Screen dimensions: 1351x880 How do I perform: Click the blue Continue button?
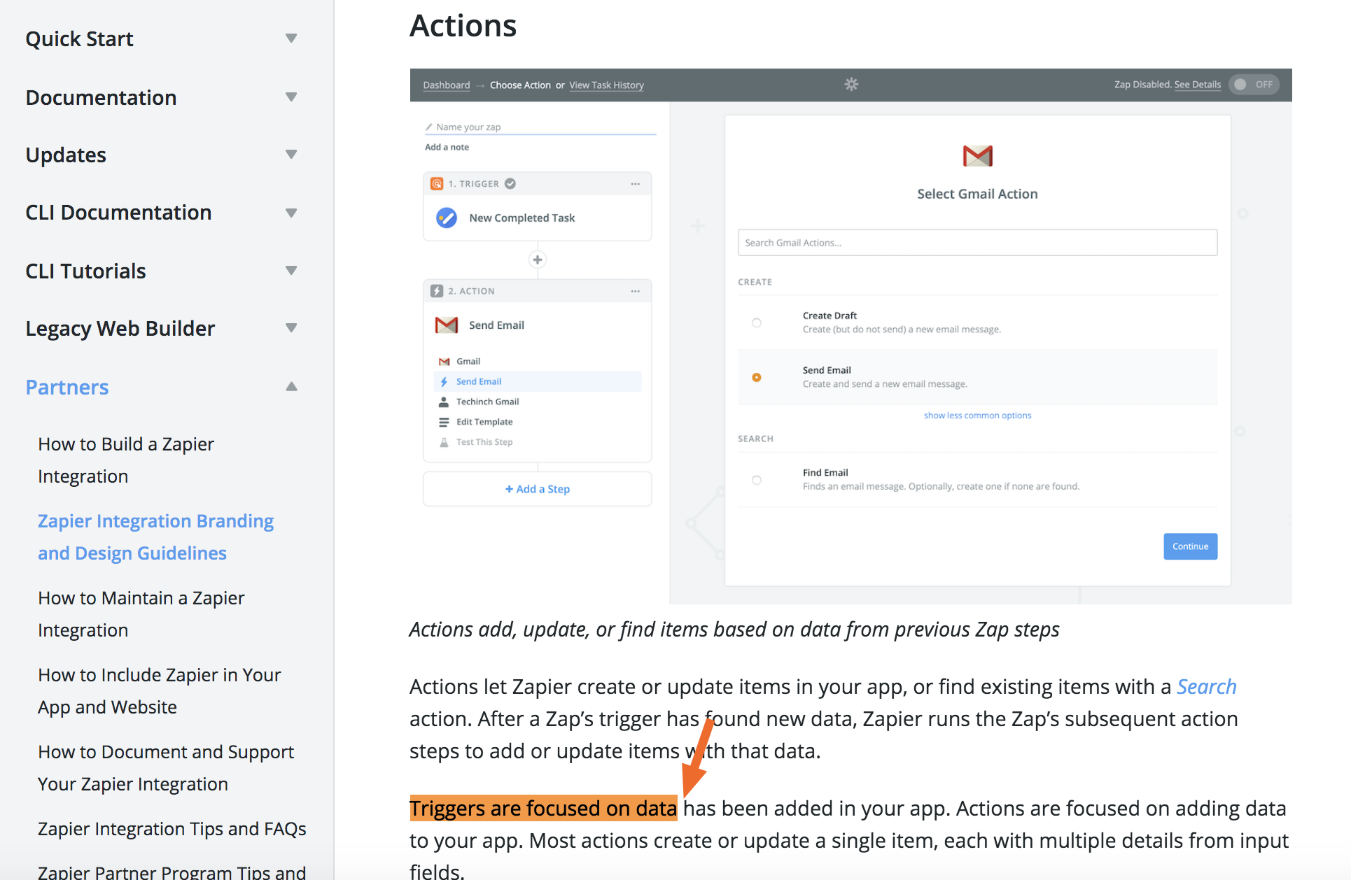pos(1190,546)
